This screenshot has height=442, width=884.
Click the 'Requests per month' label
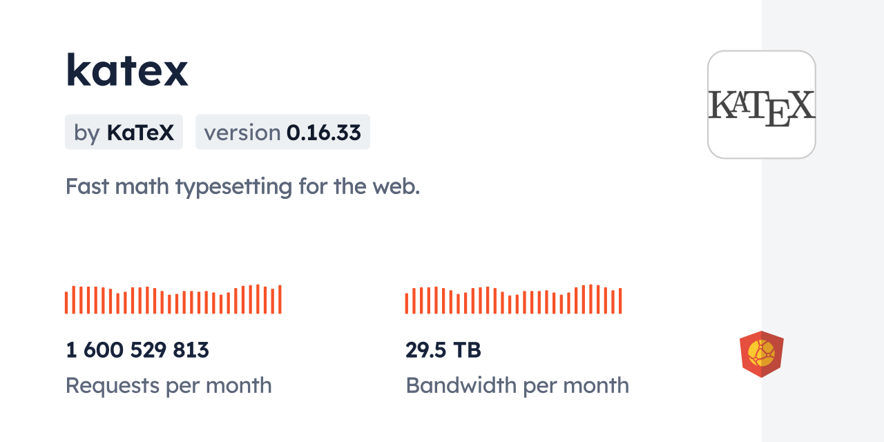point(169,385)
